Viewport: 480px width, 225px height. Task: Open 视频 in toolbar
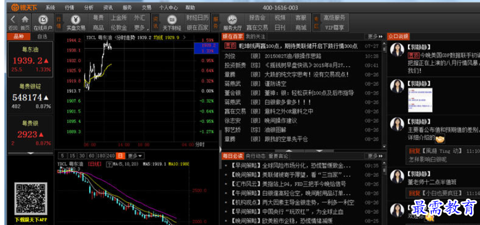coord(280,18)
